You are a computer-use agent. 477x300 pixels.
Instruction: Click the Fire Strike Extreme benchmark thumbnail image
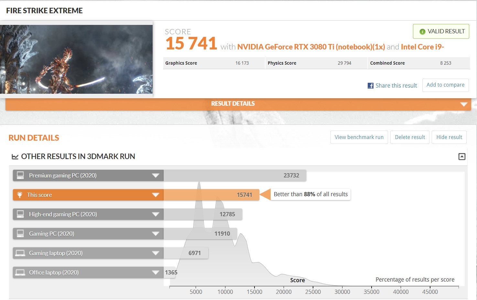76,59
